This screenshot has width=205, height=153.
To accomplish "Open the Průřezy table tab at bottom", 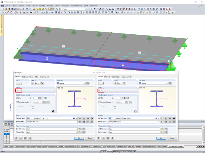I will (61, 147).
